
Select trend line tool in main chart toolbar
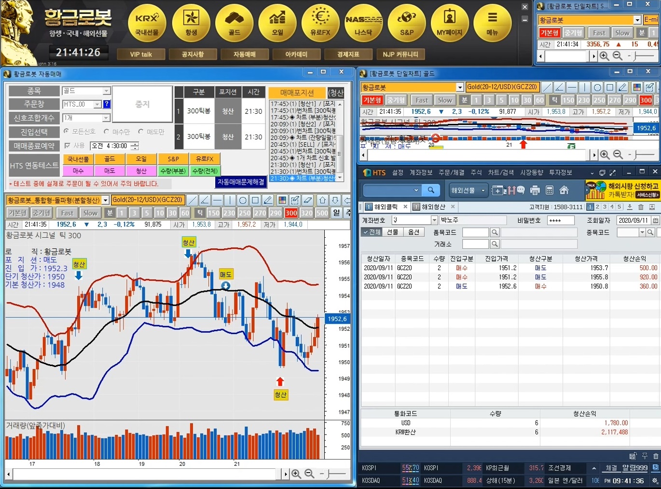click(x=192, y=200)
